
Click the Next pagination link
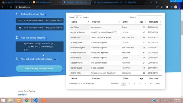[158, 84]
